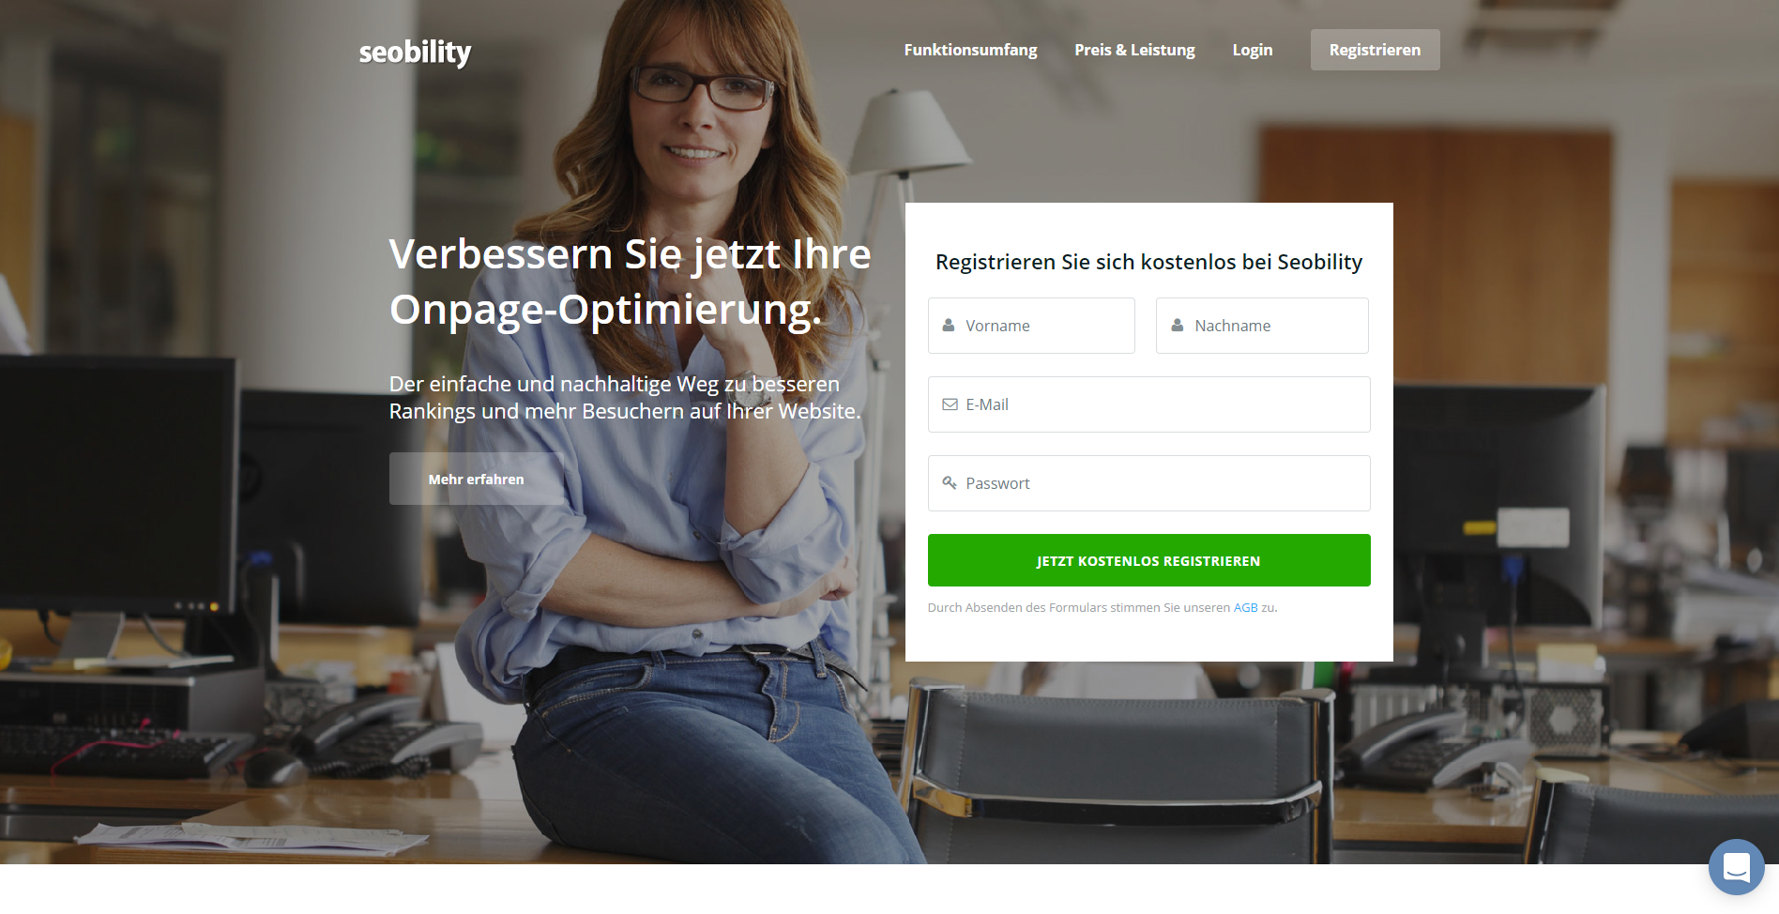Open the chat support bubble icon
1779x914 pixels.
pyautogui.click(x=1736, y=866)
